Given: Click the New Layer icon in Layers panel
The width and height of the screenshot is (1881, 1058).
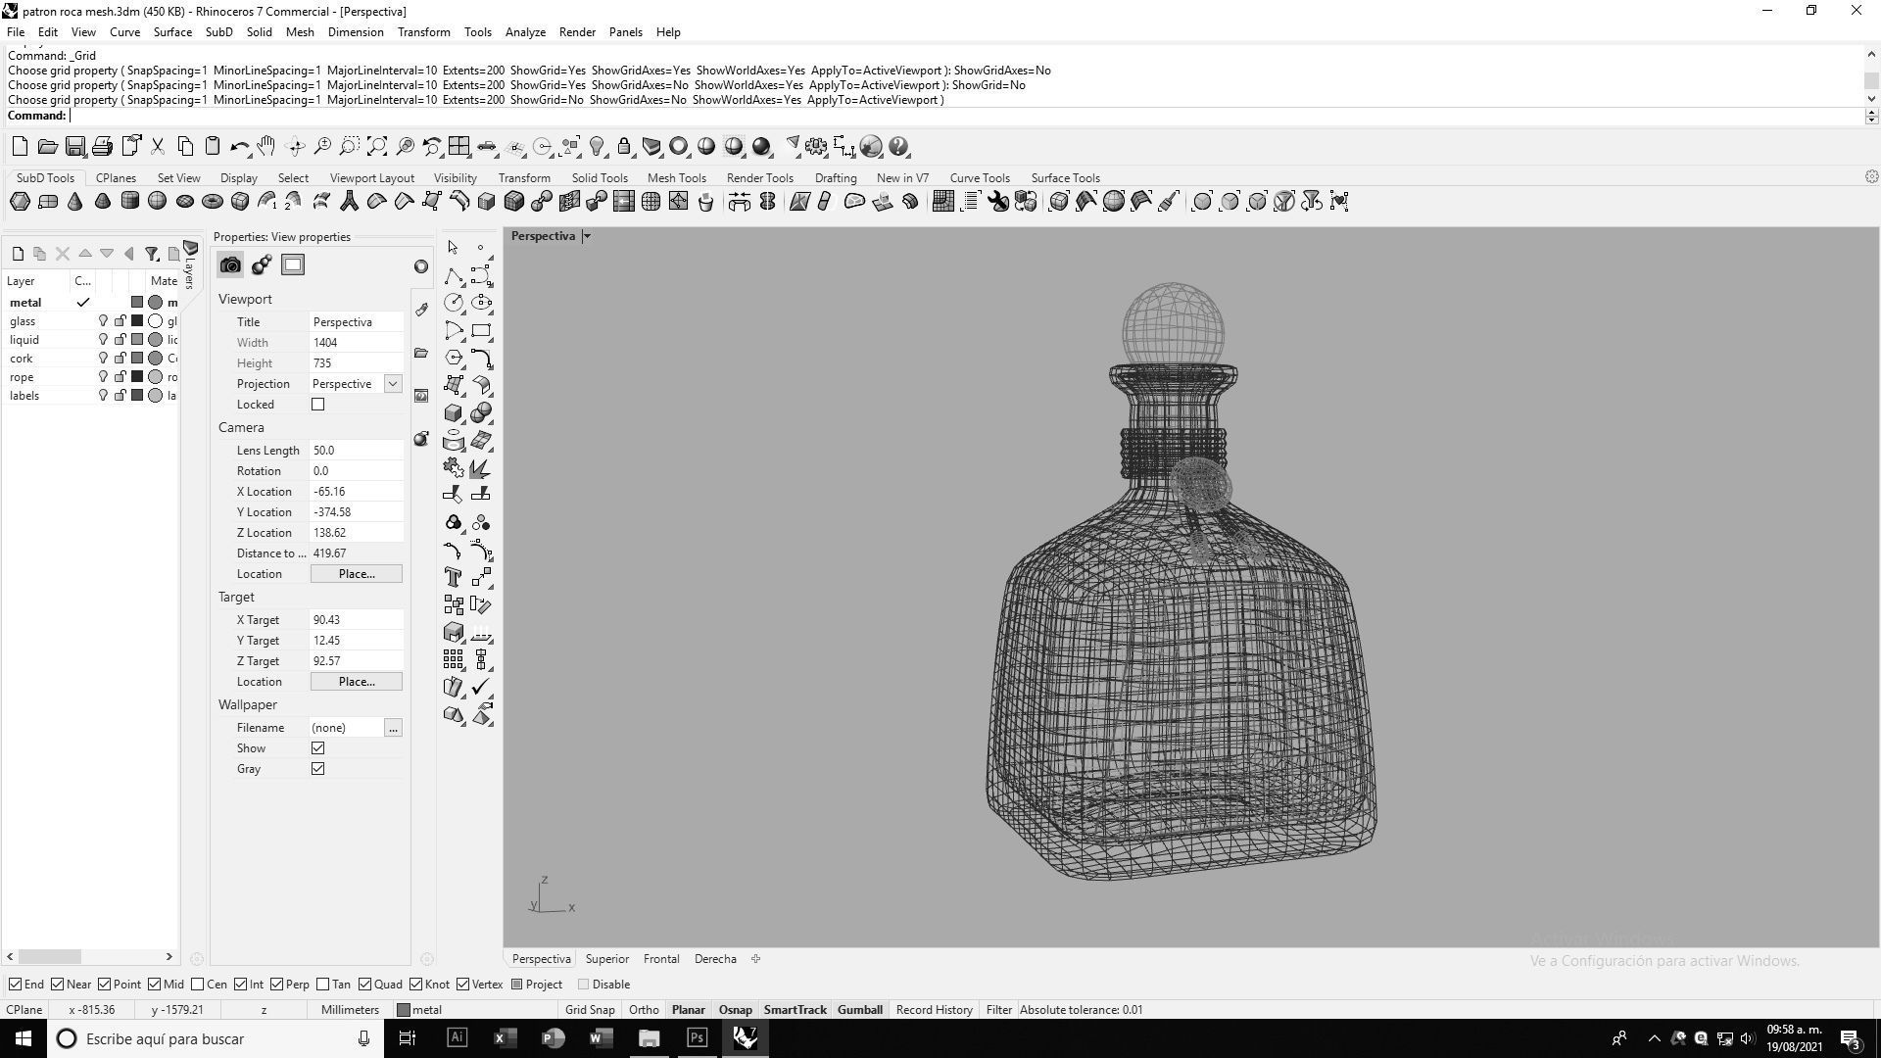Looking at the screenshot, I should [x=18, y=254].
